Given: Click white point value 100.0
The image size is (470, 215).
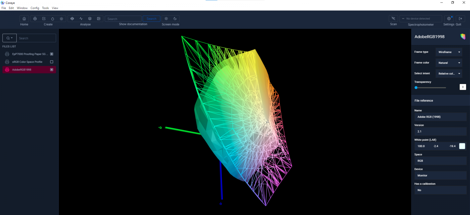Looking at the screenshot, I should pyautogui.click(x=421, y=146).
